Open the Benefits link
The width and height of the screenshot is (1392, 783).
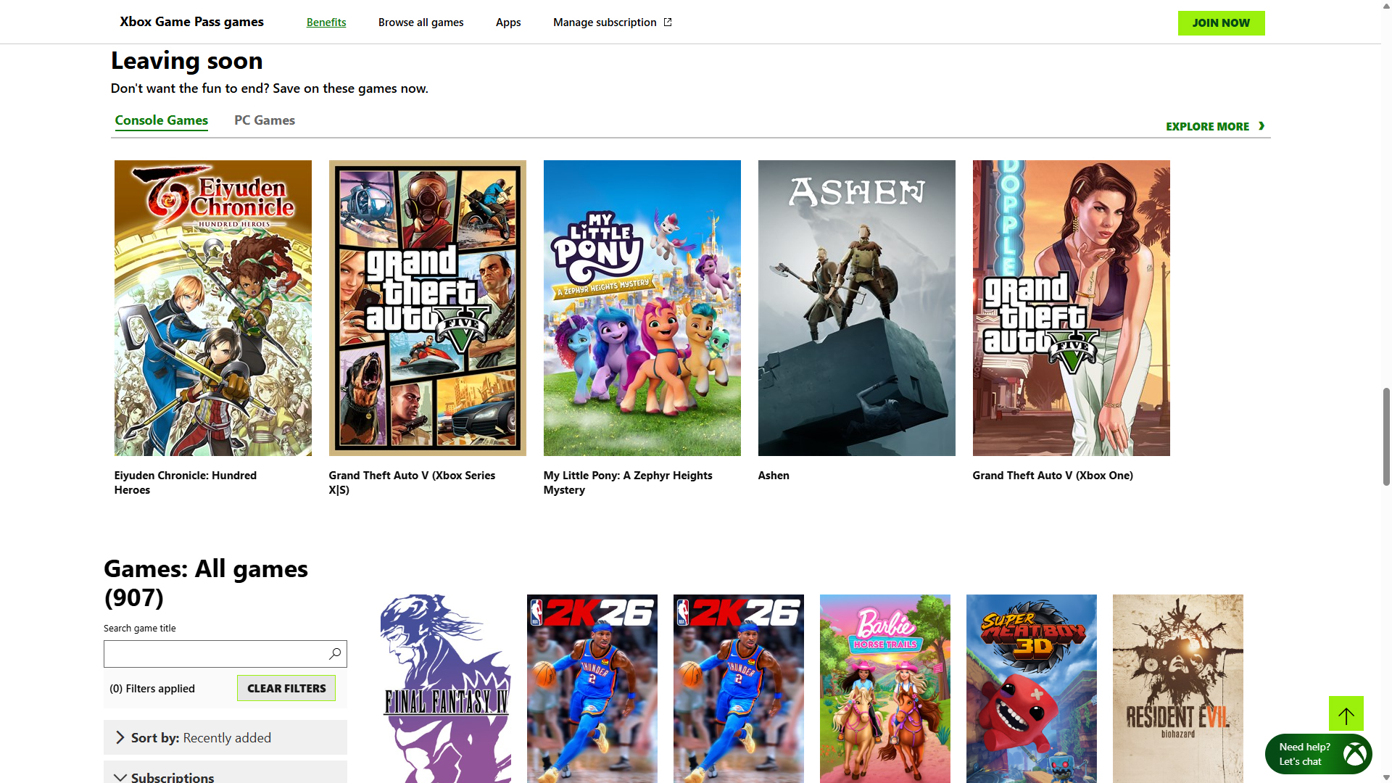pos(326,22)
